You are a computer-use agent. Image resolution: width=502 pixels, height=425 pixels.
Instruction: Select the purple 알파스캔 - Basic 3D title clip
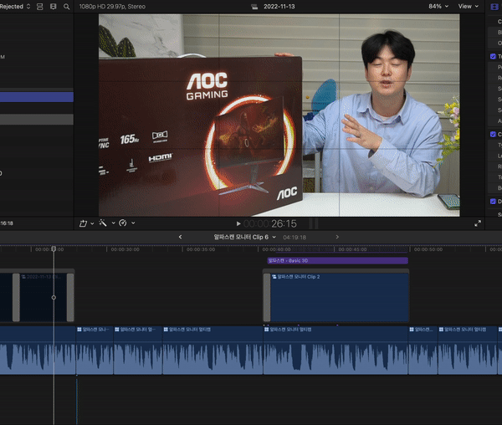coord(338,261)
